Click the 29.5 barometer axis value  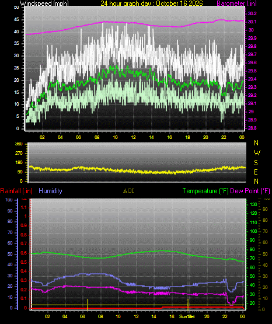[x=252, y=71]
